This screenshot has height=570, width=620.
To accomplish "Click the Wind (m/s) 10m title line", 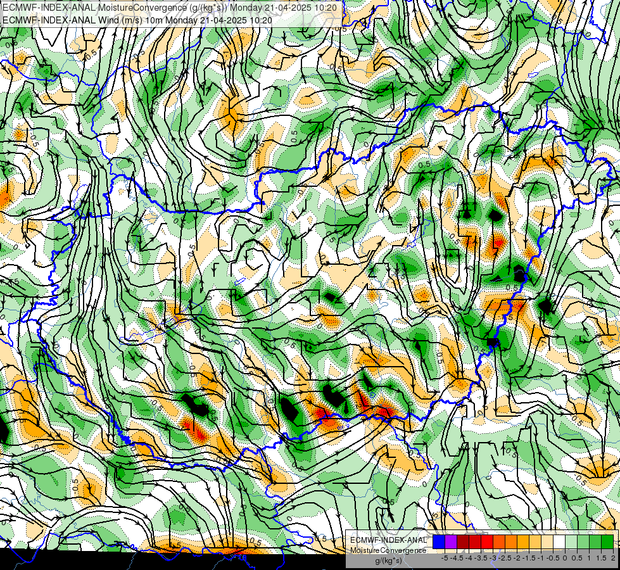I will [x=137, y=20].
